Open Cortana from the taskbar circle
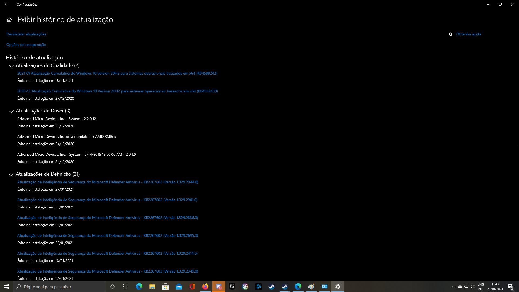Image resolution: width=519 pixels, height=292 pixels. (x=112, y=287)
